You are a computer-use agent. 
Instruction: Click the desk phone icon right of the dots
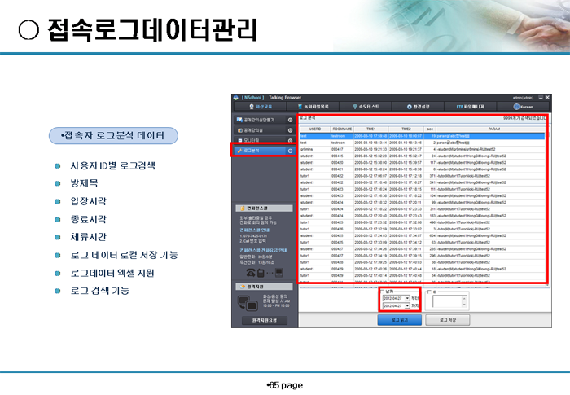click(278, 272)
